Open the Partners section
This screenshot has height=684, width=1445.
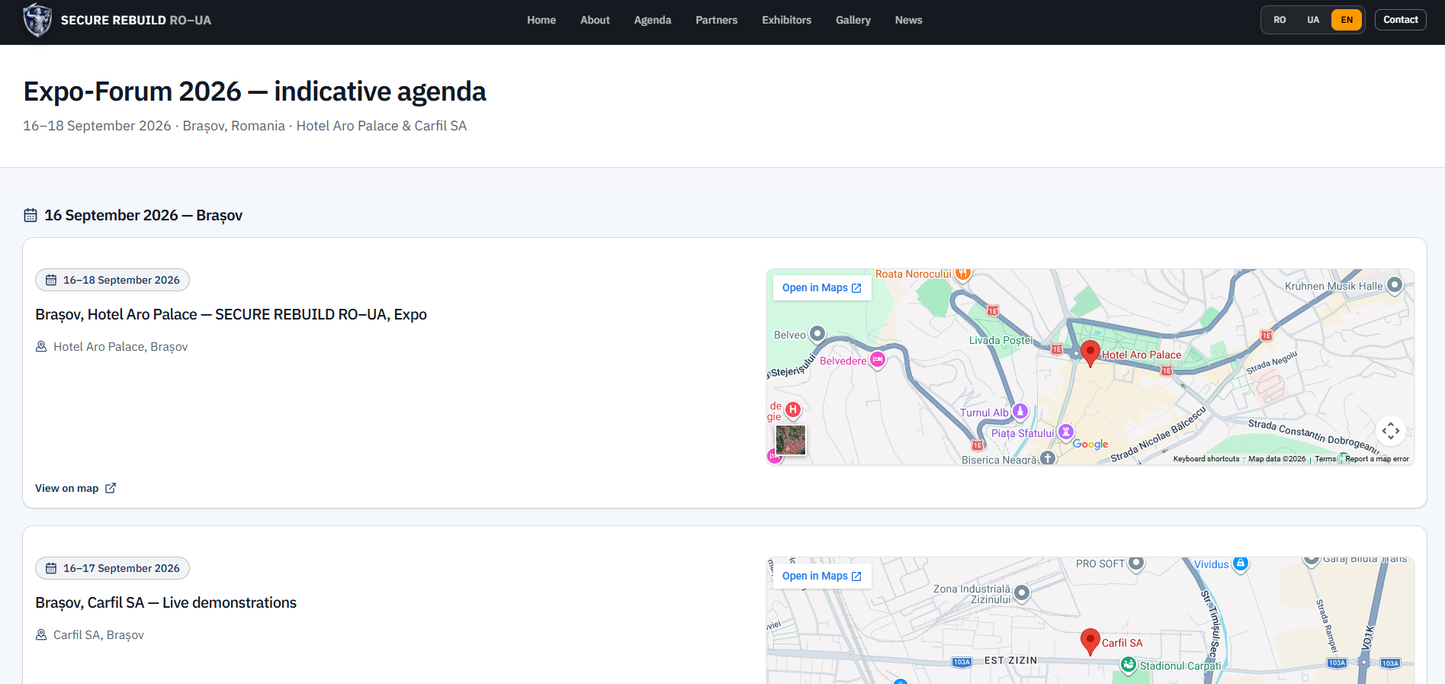717,20
